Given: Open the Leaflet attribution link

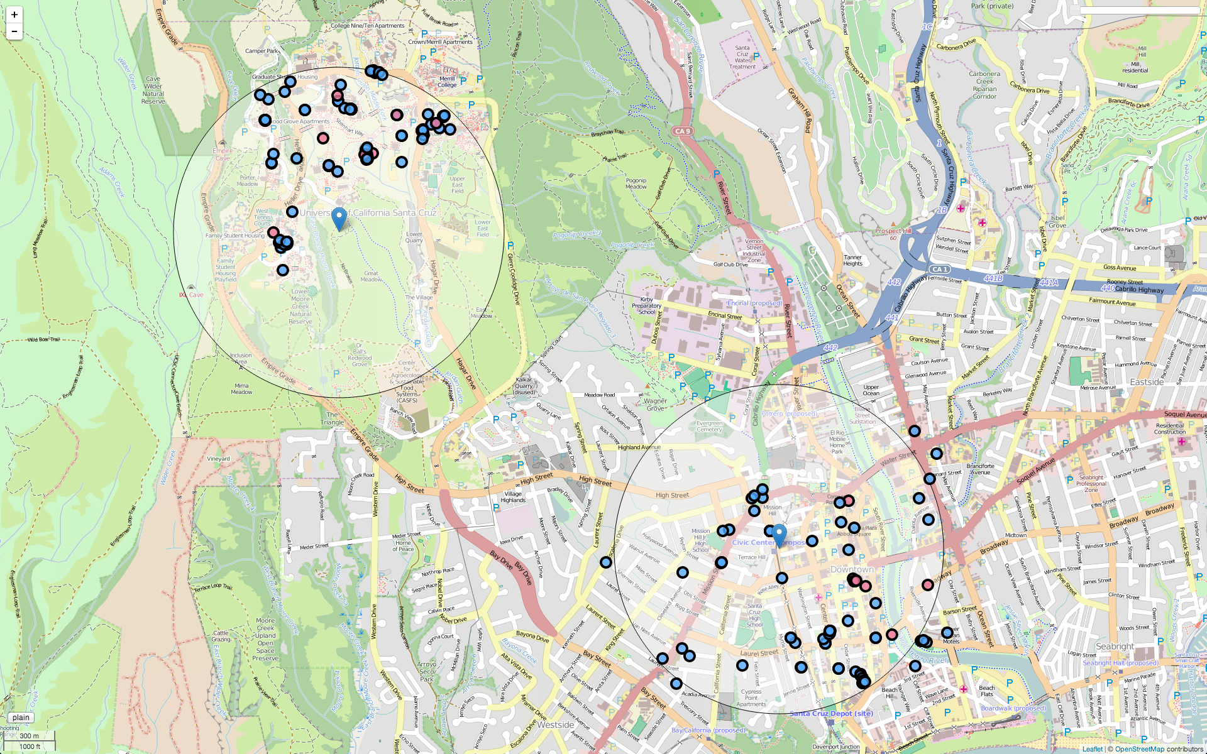Looking at the screenshot, I should coord(1092,749).
